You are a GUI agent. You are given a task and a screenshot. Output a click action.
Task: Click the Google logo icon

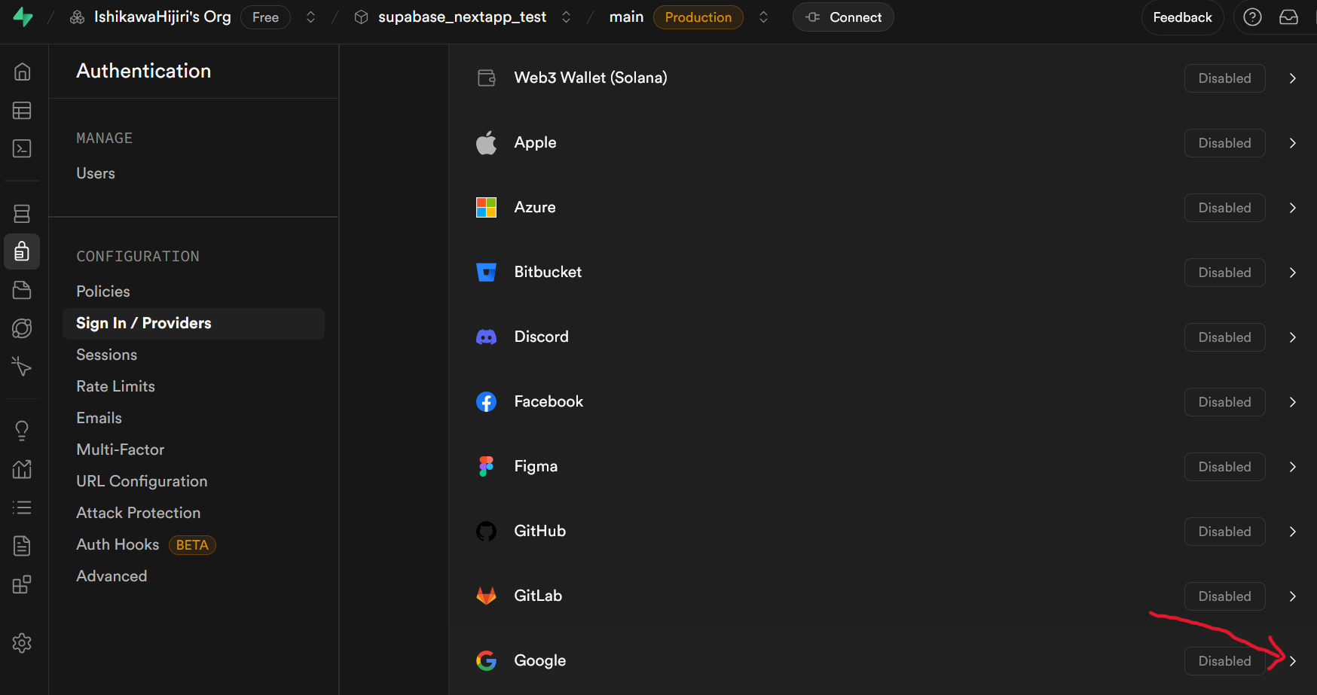click(487, 661)
